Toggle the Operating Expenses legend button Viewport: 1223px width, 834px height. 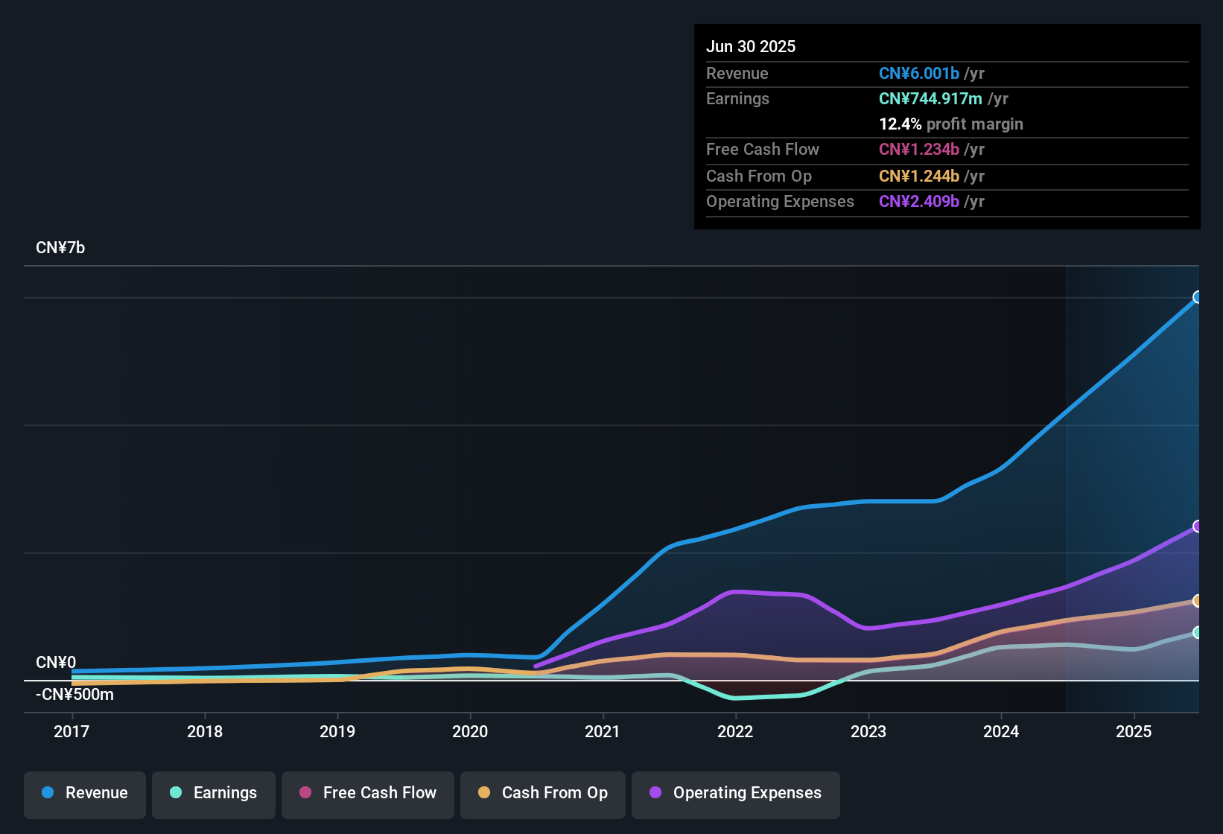(x=736, y=793)
